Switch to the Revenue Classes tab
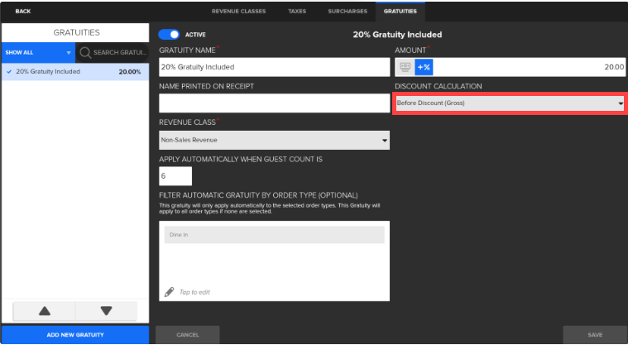Screen dimensions: 628x345 pyautogui.click(x=238, y=11)
